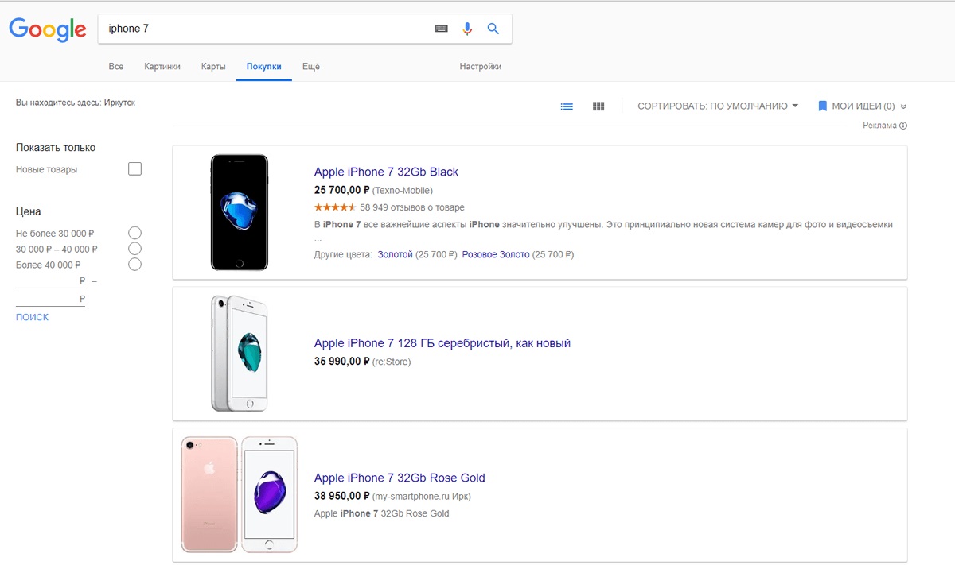Click the rose gold iPhone 7 thumbnail
Viewport: 955px width, 565px height.
point(239,494)
